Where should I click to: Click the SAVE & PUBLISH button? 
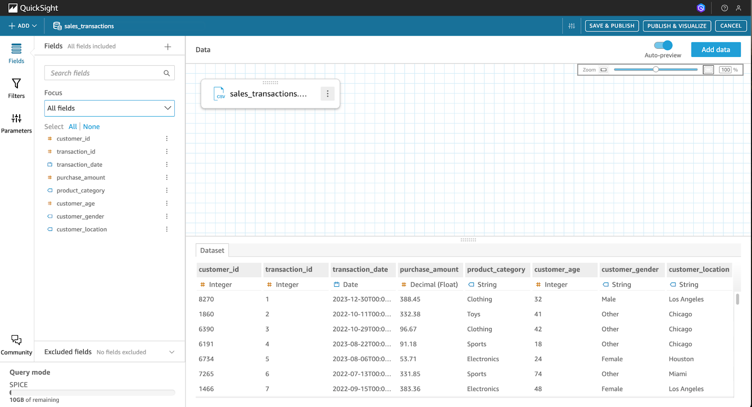(x=611, y=26)
